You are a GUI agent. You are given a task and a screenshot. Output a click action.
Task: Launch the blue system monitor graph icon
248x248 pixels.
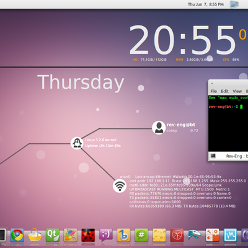[230, 235]
